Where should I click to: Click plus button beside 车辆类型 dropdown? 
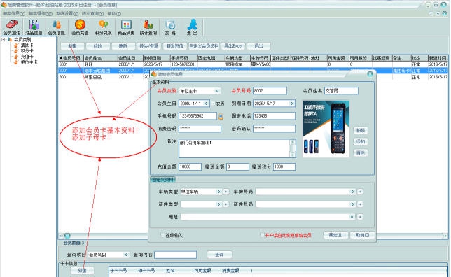point(225,192)
